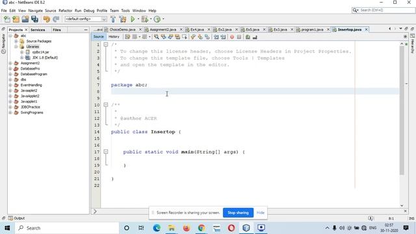The image size is (416, 234).
Task: Expand the DatabasePro project node
Action: pos(10,69)
